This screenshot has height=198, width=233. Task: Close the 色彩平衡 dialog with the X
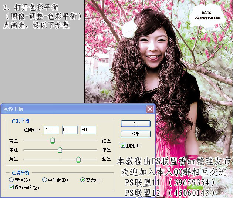pos(150,109)
